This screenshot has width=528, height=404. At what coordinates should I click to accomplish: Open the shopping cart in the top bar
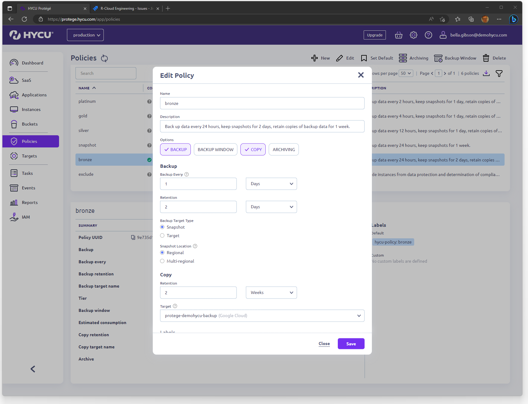tap(398, 35)
